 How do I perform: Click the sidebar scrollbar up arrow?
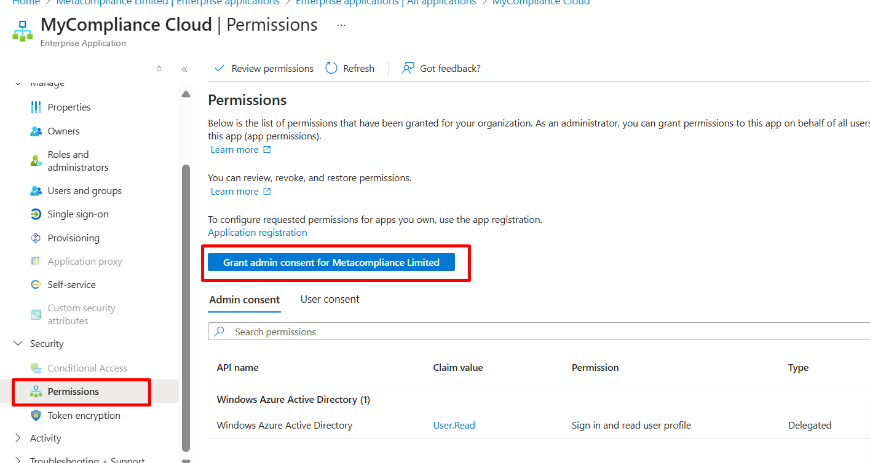tap(186, 94)
